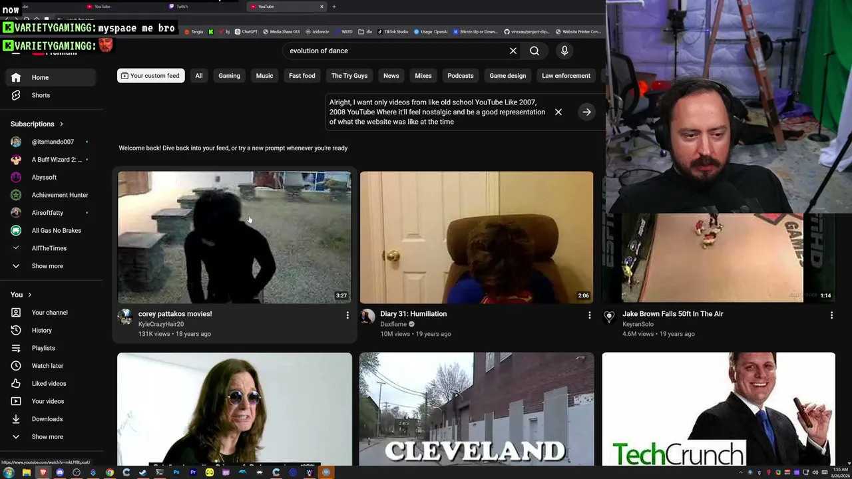Select the 'All' filter chip
852x479 pixels.
coord(198,76)
